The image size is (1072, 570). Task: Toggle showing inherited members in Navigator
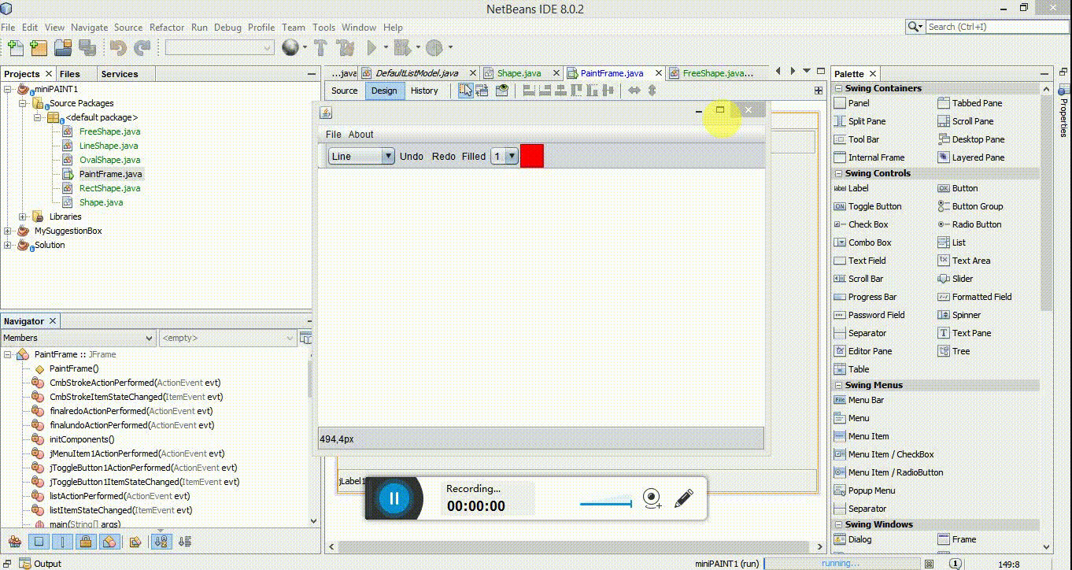click(x=14, y=542)
